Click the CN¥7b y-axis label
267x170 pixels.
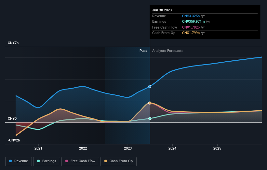[13, 43]
